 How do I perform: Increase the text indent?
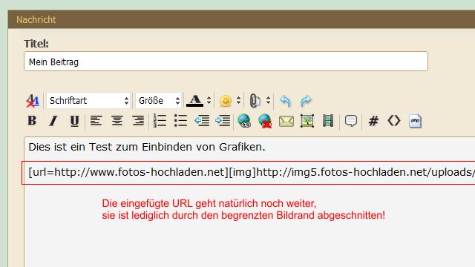tap(223, 121)
